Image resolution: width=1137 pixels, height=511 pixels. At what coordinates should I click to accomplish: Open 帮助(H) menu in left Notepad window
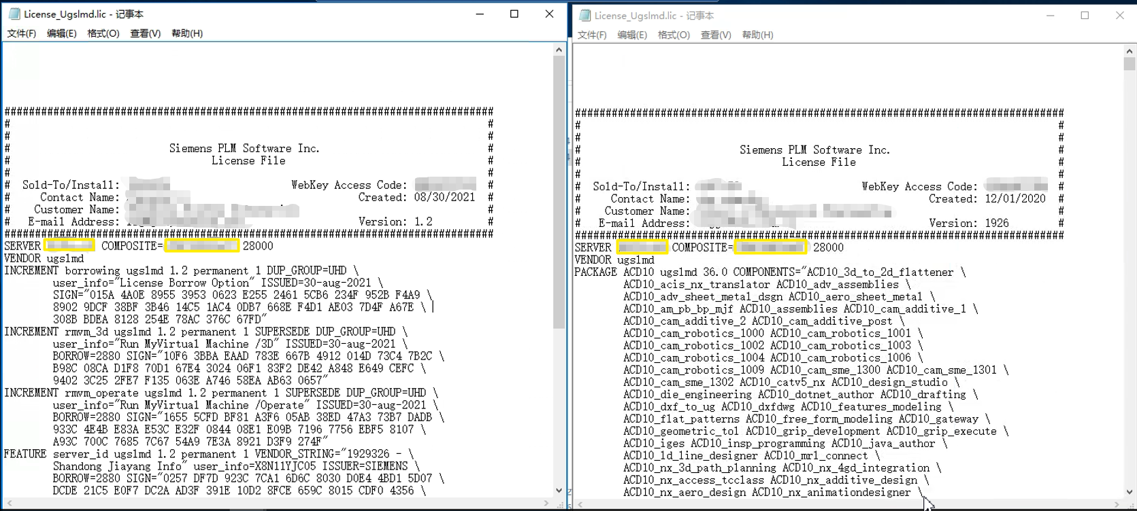[187, 33]
